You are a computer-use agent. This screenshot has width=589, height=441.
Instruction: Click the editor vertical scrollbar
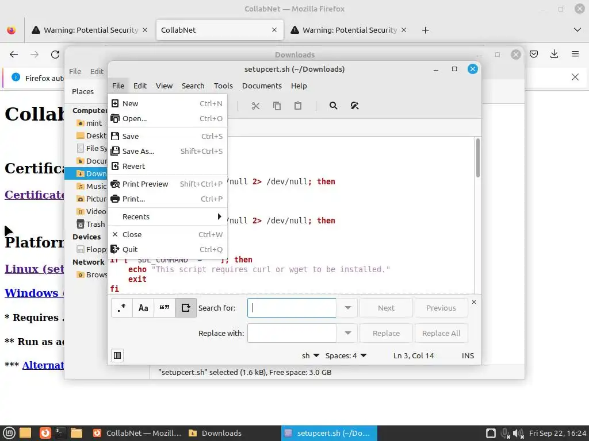[478, 158]
